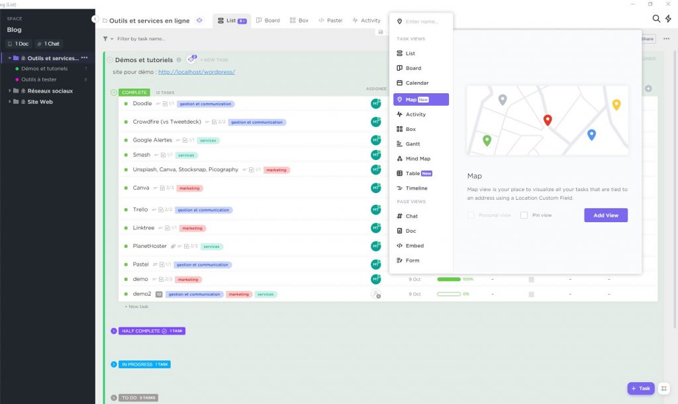Open the Pastel tab

pyautogui.click(x=330, y=20)
